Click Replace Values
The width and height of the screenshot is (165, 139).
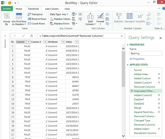click(60, 19)
